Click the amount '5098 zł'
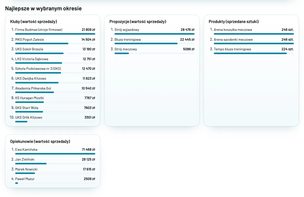304x197 pixels. [189, 49]
